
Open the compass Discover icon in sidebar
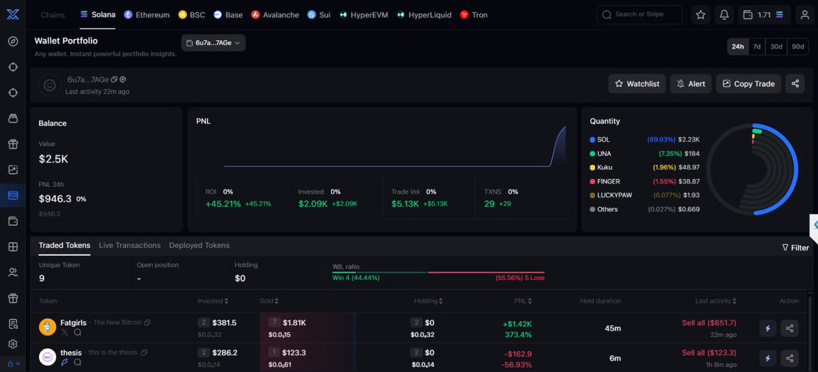(13, 42)
